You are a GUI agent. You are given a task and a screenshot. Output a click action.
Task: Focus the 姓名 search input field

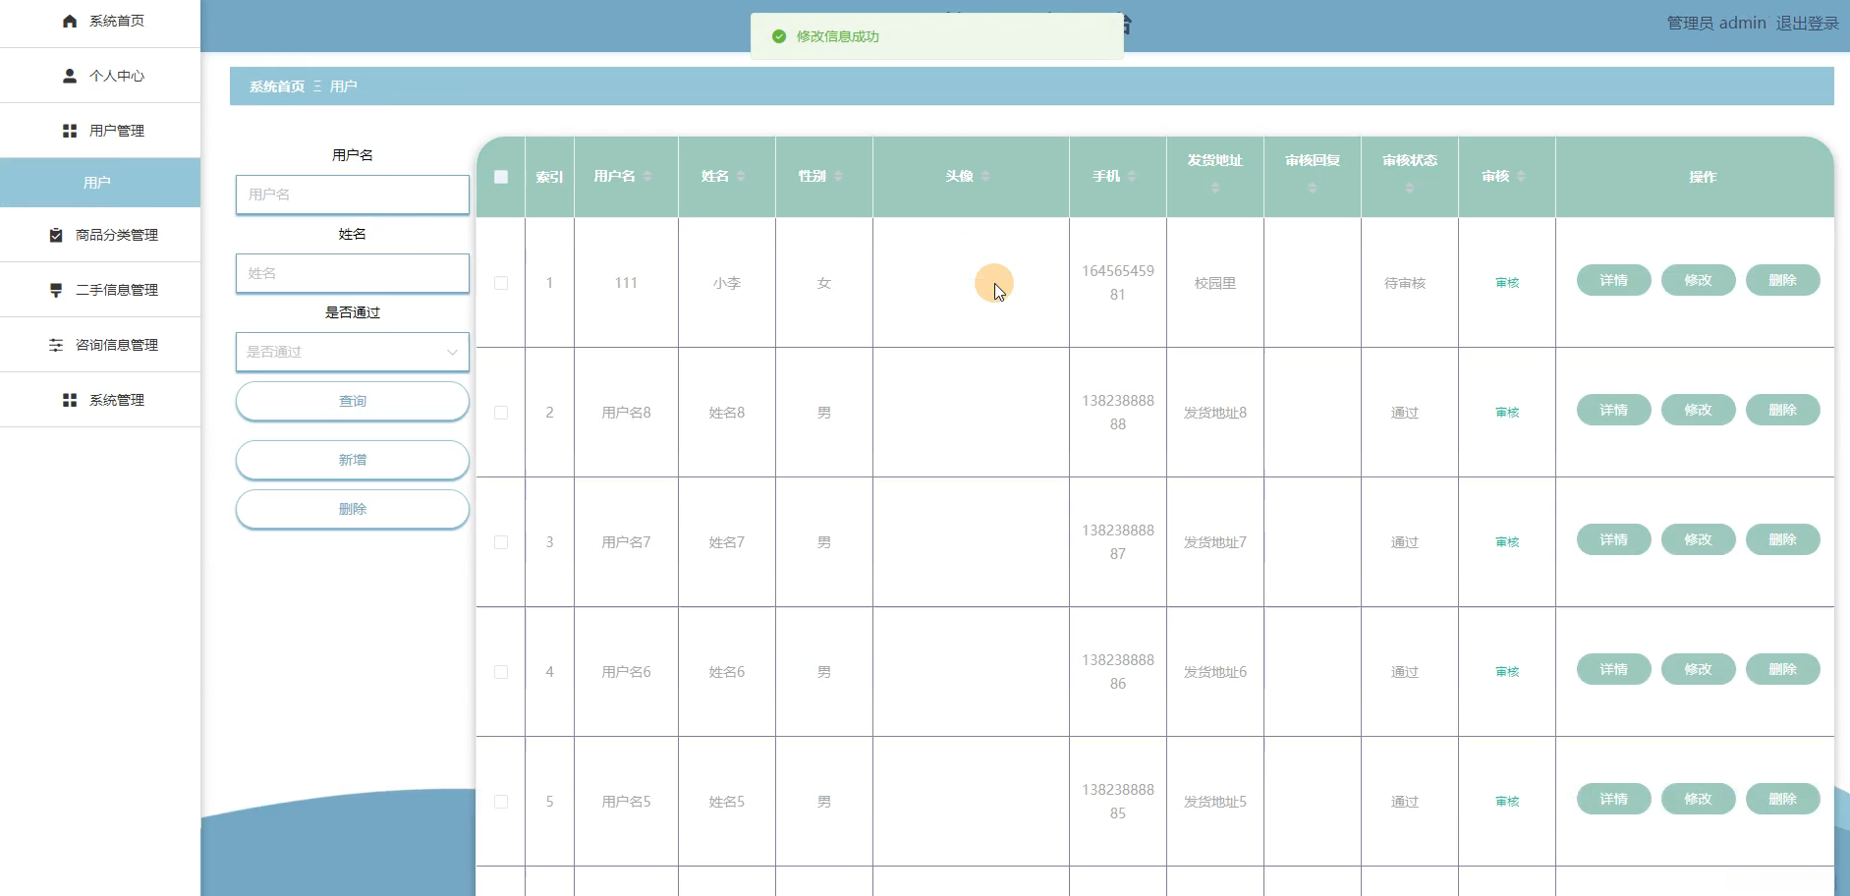click(353, 273)
